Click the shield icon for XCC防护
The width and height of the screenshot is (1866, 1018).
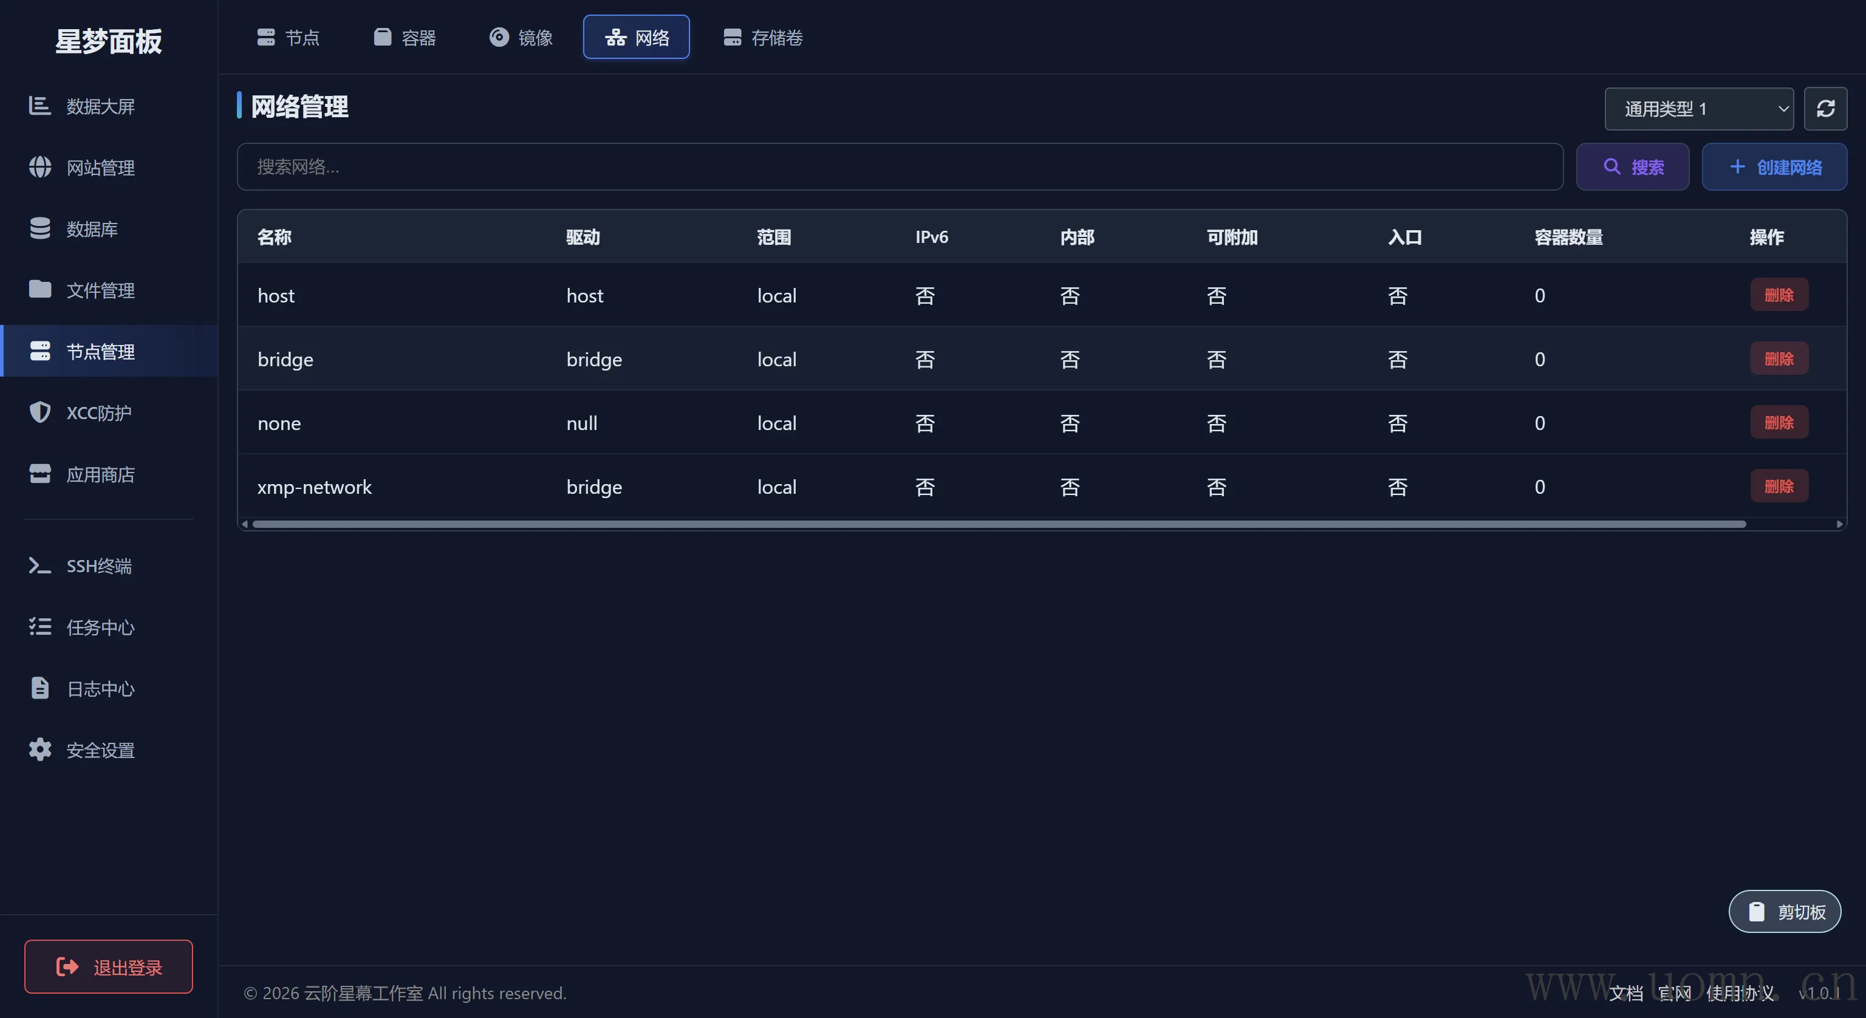pyautogui.click(x=40, y=412)
